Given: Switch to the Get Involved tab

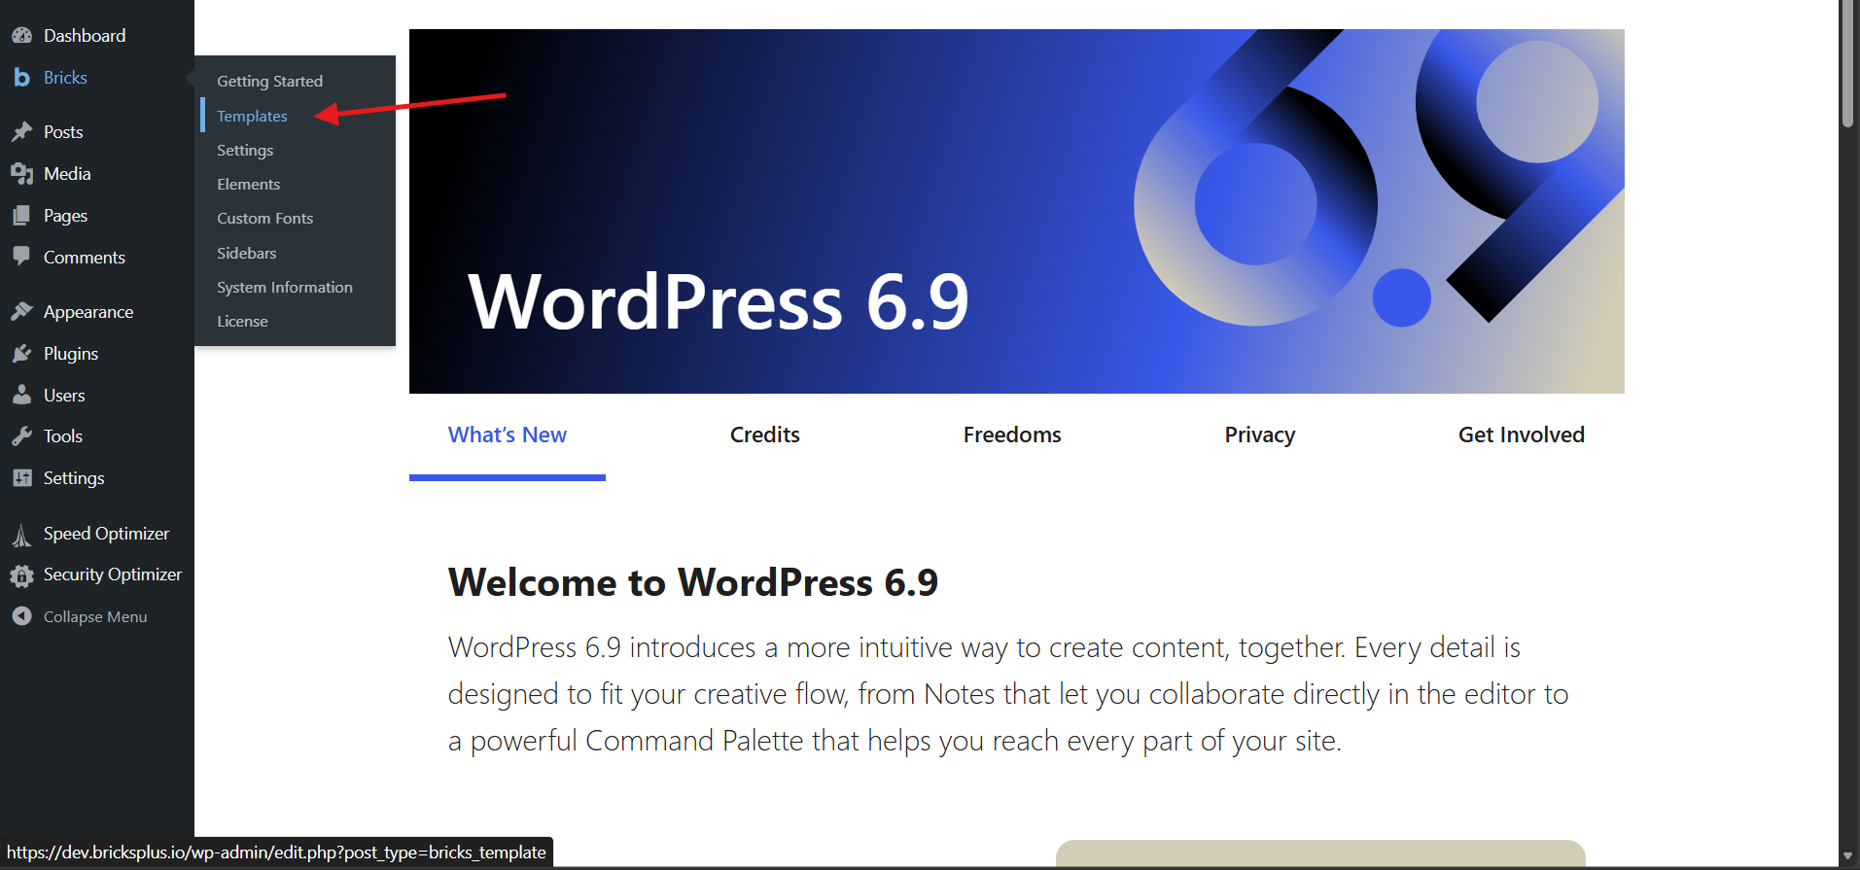Looking at the screenshot, I should click(1522, 435).
